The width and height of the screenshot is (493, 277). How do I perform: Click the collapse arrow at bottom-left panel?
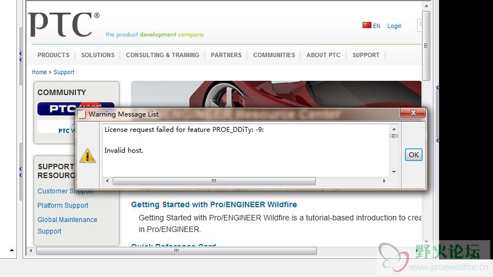coord(12,250)
